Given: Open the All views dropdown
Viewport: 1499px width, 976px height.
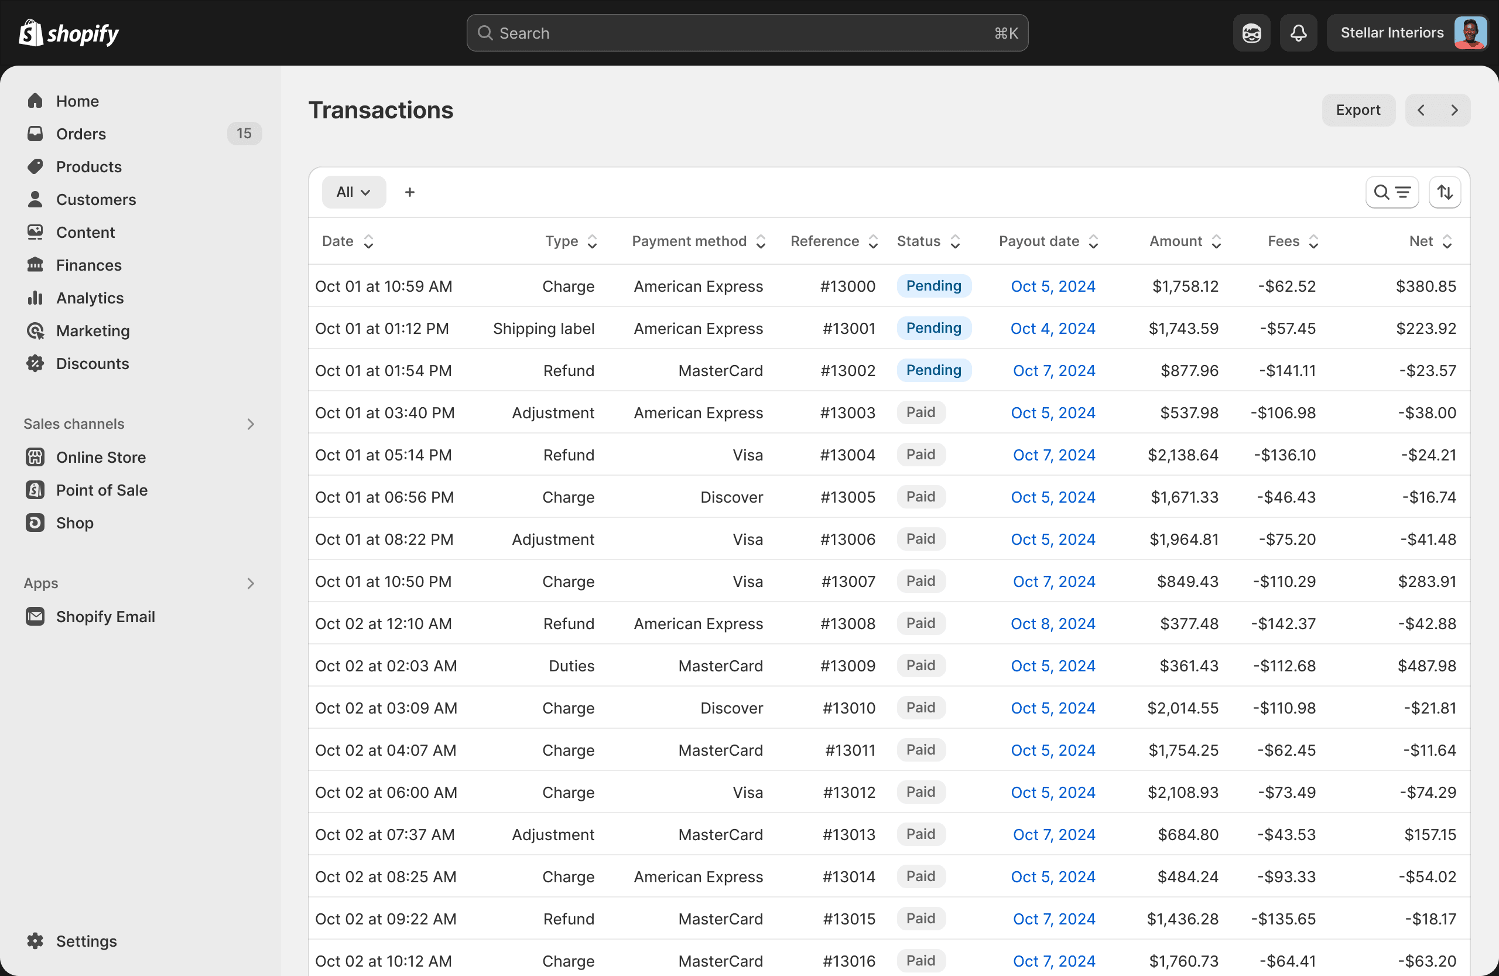Looking at the screenshot, I should (353, 192).
